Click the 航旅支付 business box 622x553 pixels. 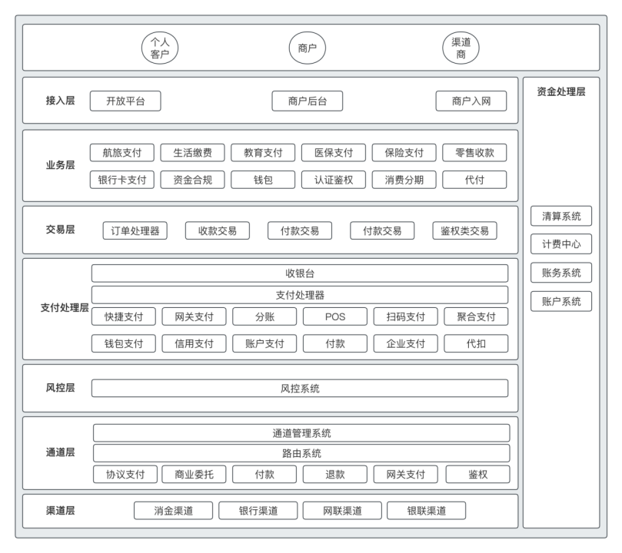coord(121,152)
